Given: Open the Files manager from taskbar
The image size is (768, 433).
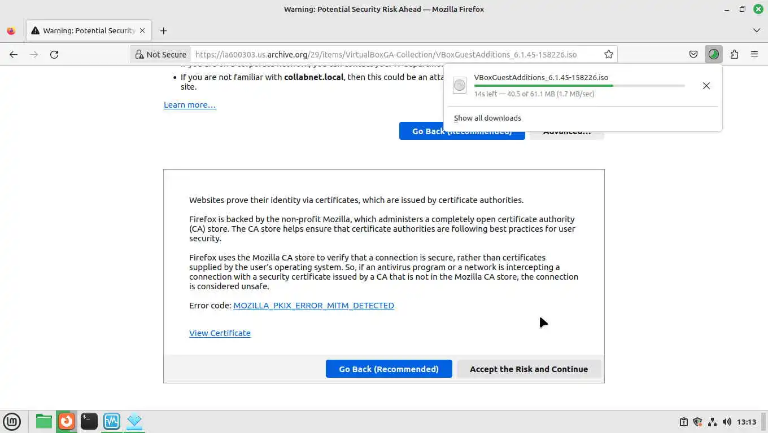Looking at the screenshot, I should (x=43, y=421).
